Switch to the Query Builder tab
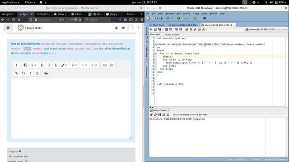 pyautogui.click(x=172, y=35)
